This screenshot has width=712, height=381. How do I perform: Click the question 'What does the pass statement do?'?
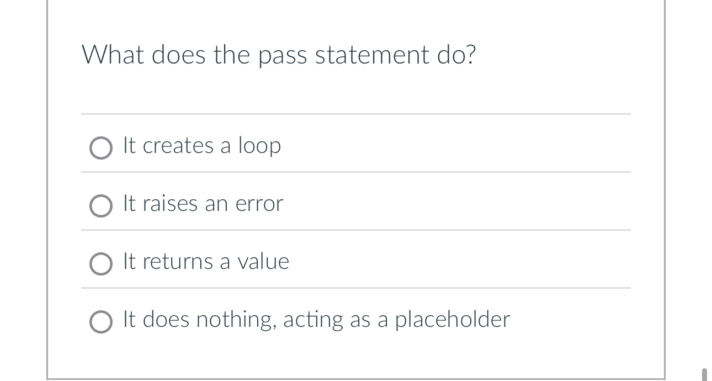pos(279,55)
